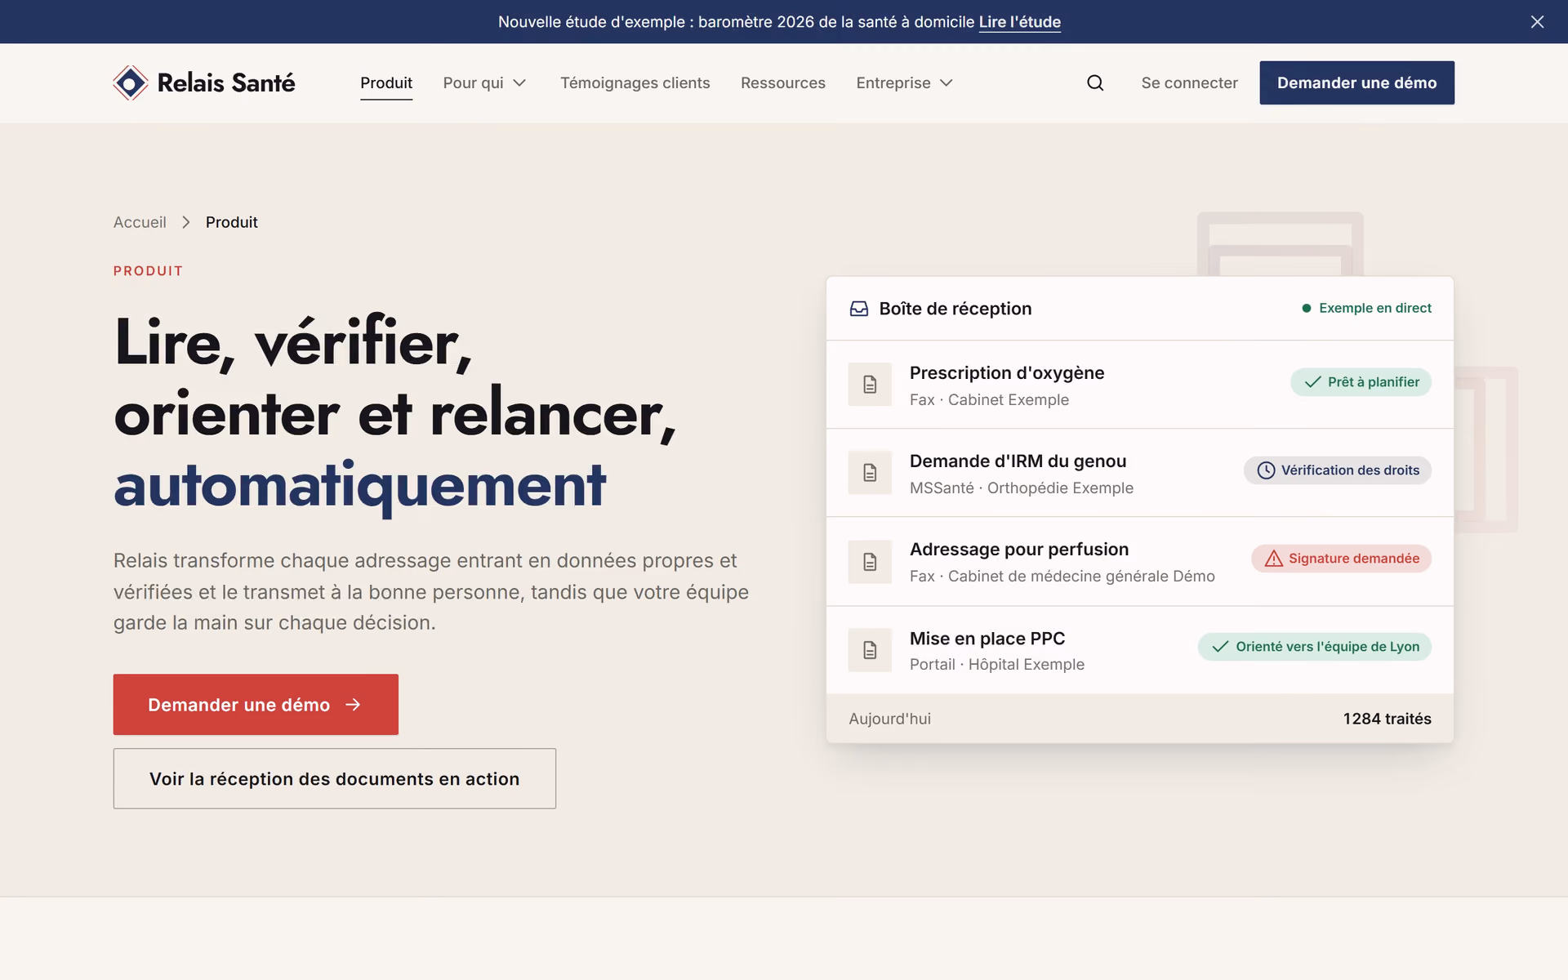
Task: Click the Portail · Hôpital Exemple subtitle
Action: tap(997, 665)
